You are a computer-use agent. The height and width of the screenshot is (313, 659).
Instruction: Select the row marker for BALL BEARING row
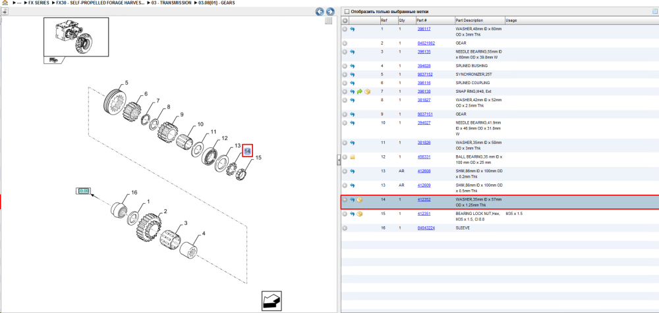345,157
